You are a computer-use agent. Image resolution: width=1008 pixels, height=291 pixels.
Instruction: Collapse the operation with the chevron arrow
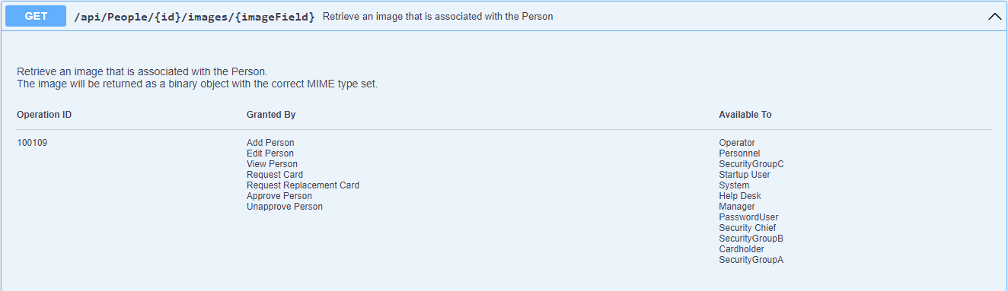(994, 17)
